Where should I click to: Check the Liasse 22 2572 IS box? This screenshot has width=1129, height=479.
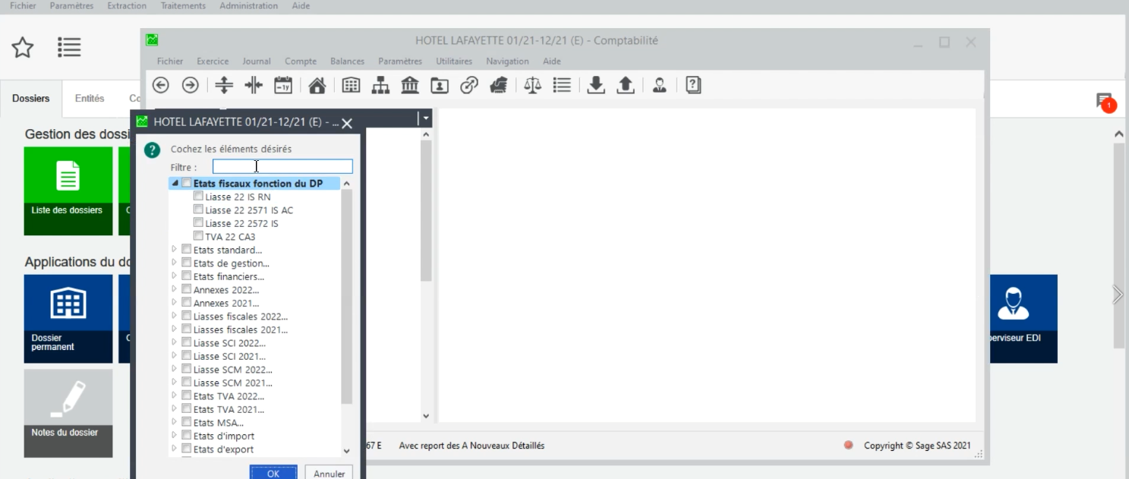[x=198, y=223]
